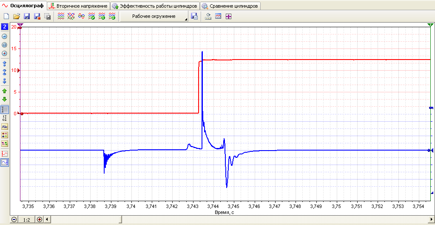
Task: Click the blue center up-down arrows icon
Action: coord(4,72)
